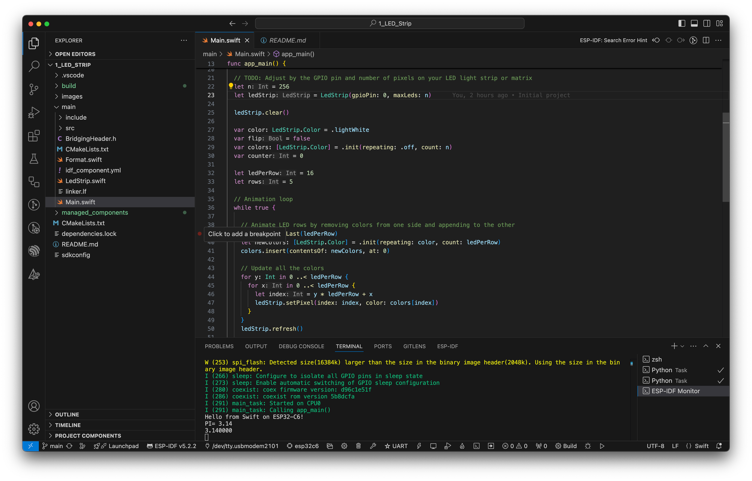Image resolution: width=752 pixels, height=481 pixels.
Task: Open the Extensions view
Action: tap(34, 136)
